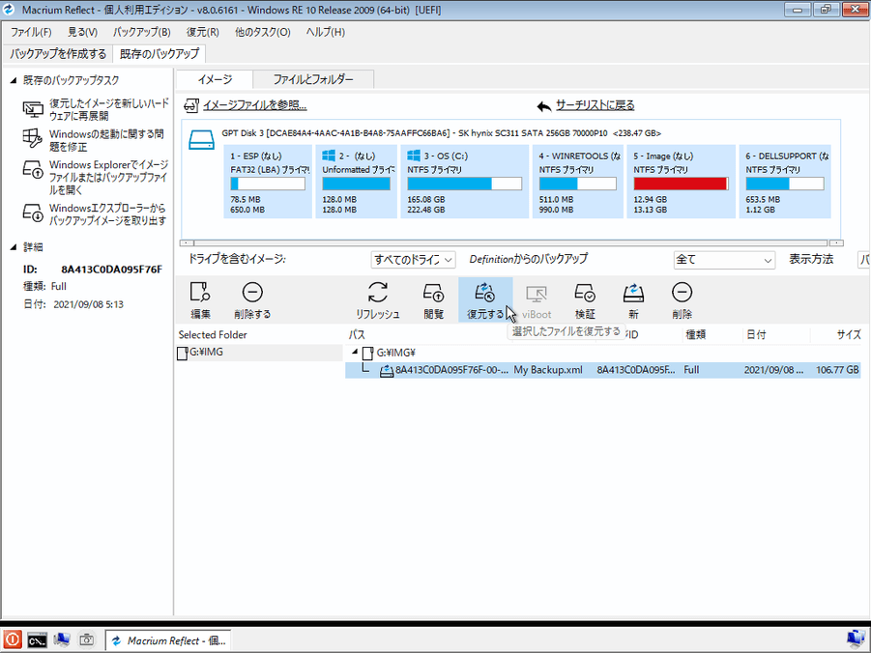This screenshot has height=653, width=871.
Task: Click the network computers taskbar icon
Action: 62,640
